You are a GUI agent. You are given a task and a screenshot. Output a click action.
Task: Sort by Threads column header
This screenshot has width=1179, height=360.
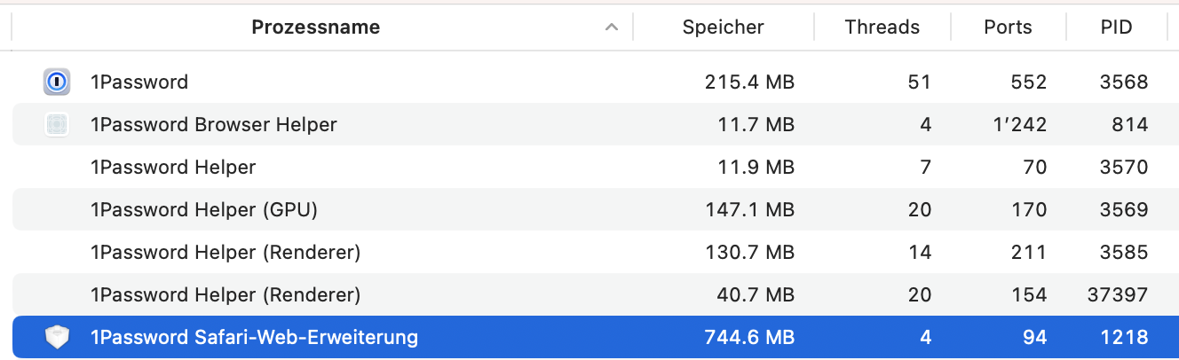pyautogui.click(x=882, y=27)
